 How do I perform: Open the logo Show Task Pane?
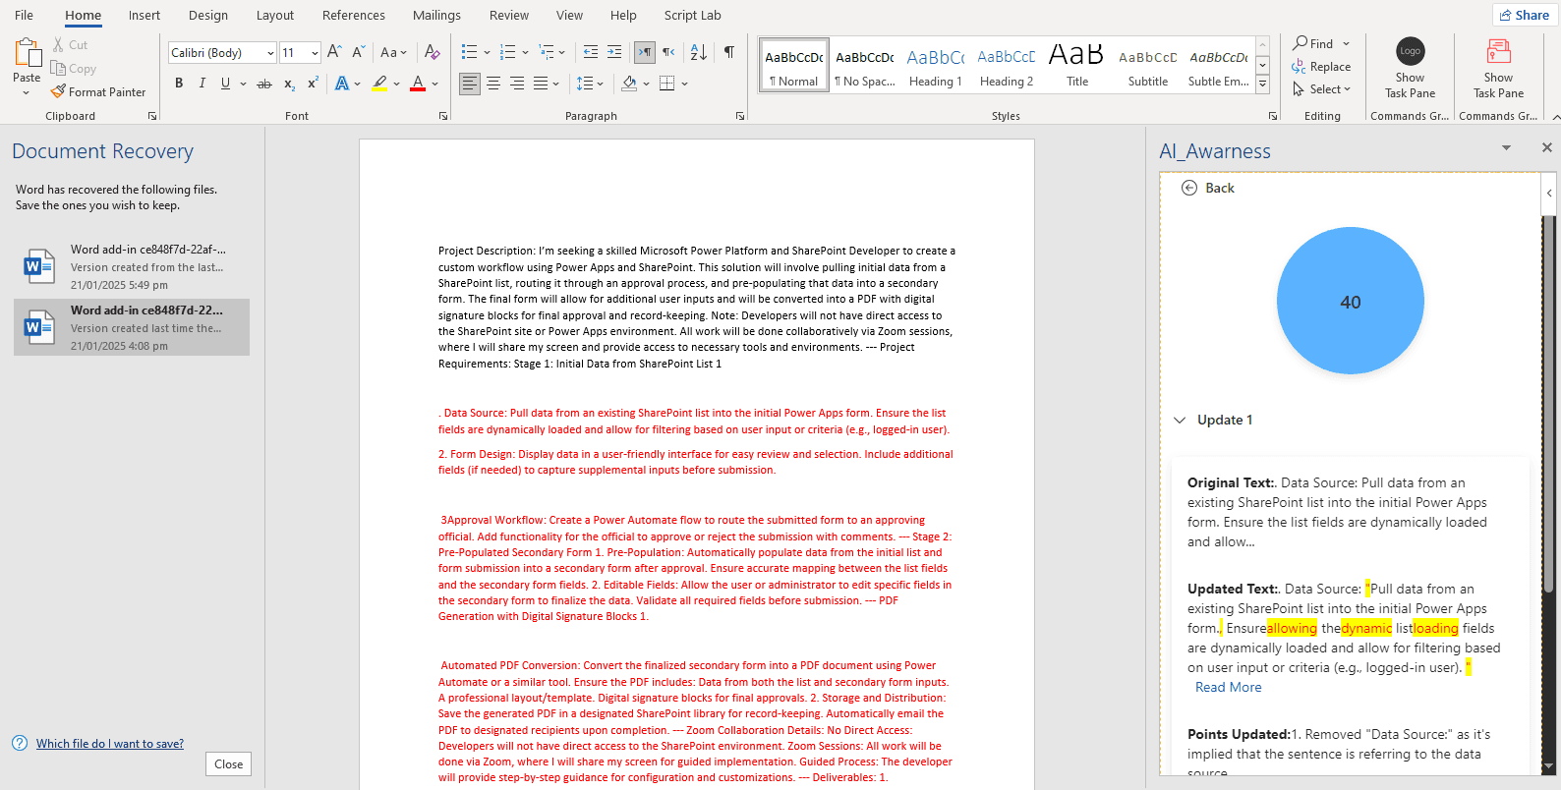(x=1410, y=69)
